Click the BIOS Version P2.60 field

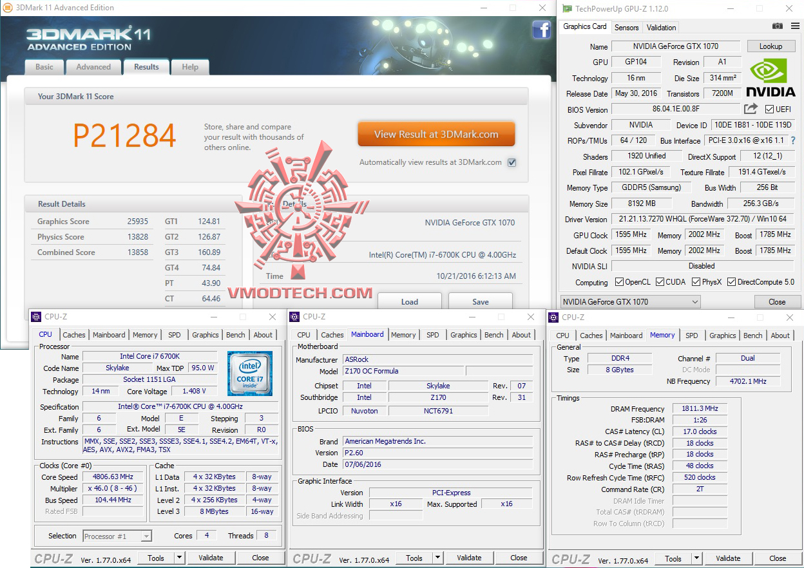pos(438,453)
